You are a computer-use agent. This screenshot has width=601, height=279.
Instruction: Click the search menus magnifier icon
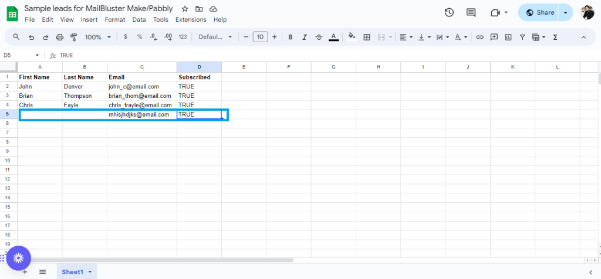pyautogui.click(x=16, y=37)
